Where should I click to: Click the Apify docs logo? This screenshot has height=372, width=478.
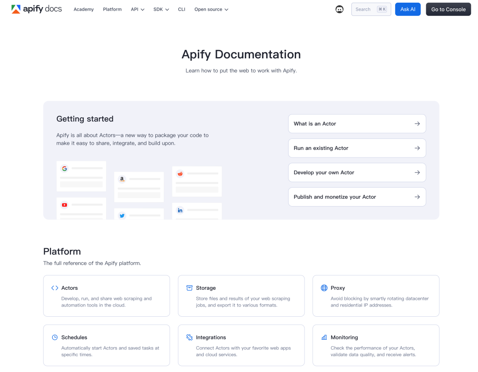pyautogui.click(x=37, y=9)
